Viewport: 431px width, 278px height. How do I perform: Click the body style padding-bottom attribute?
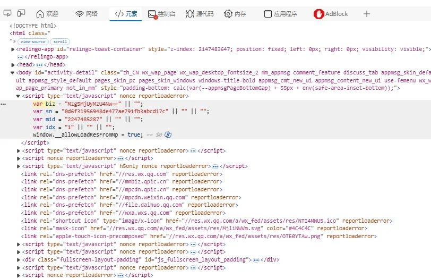click(x=247, y=88)
